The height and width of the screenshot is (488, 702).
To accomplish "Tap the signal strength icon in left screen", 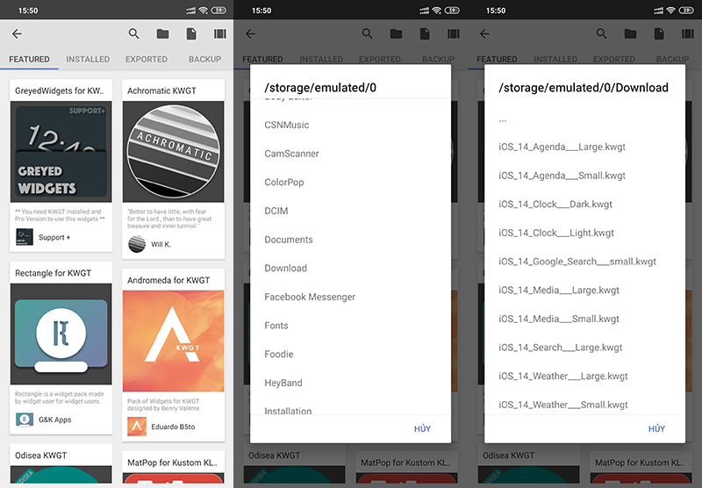I will pos(191,11).
